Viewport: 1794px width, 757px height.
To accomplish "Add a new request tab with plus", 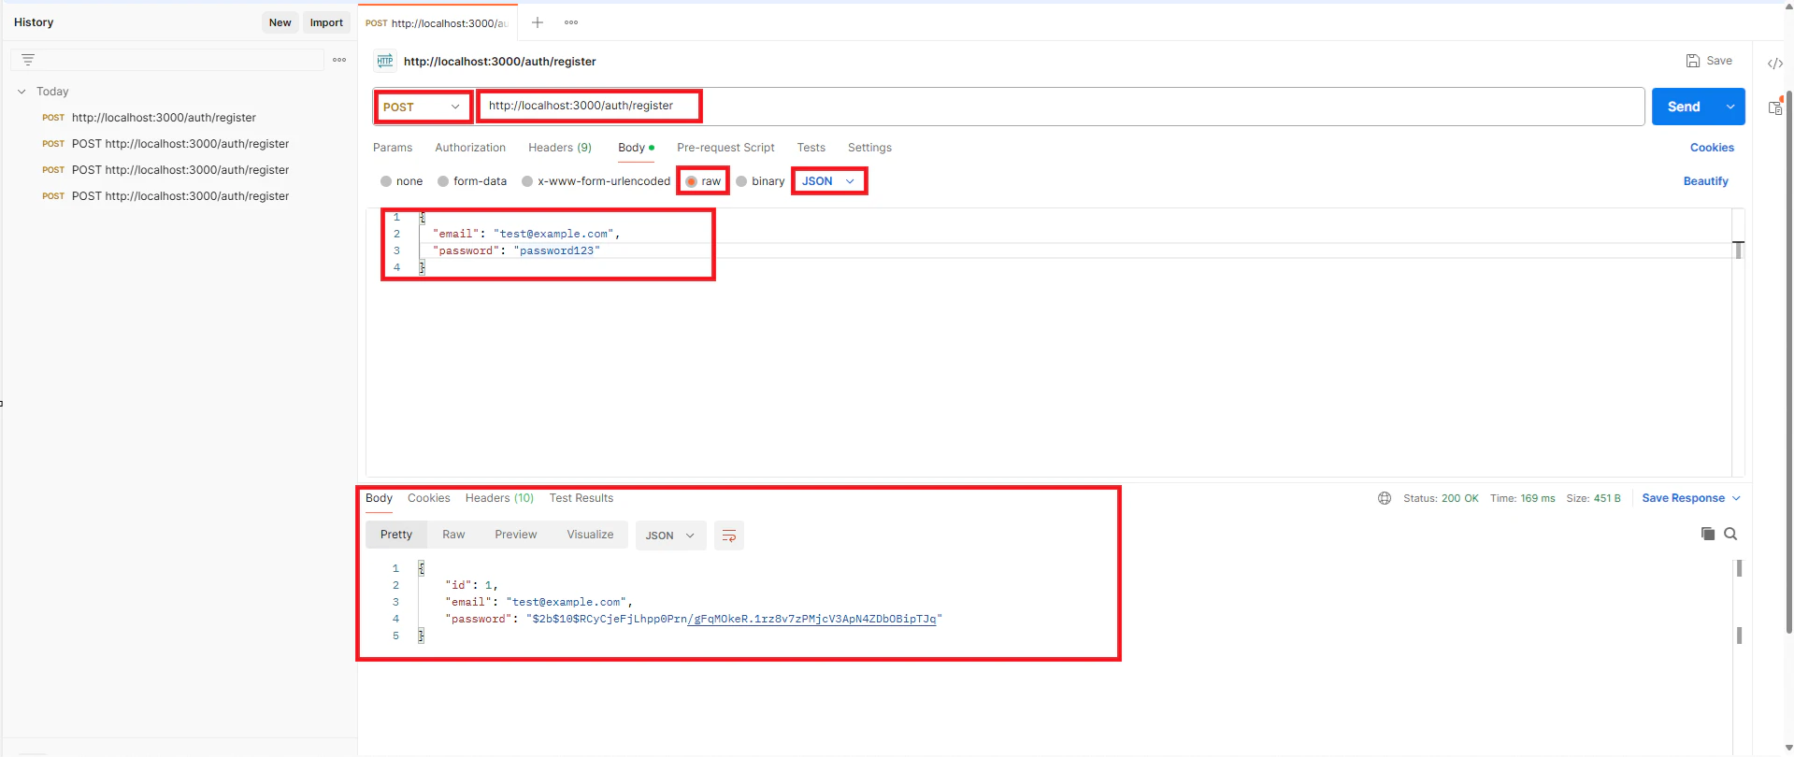I will (x=538, y=22).
